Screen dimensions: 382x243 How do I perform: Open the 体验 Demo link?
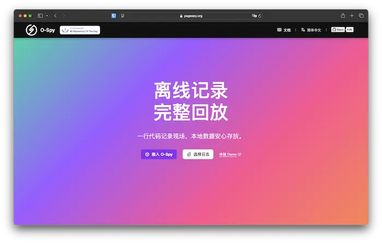230,155
